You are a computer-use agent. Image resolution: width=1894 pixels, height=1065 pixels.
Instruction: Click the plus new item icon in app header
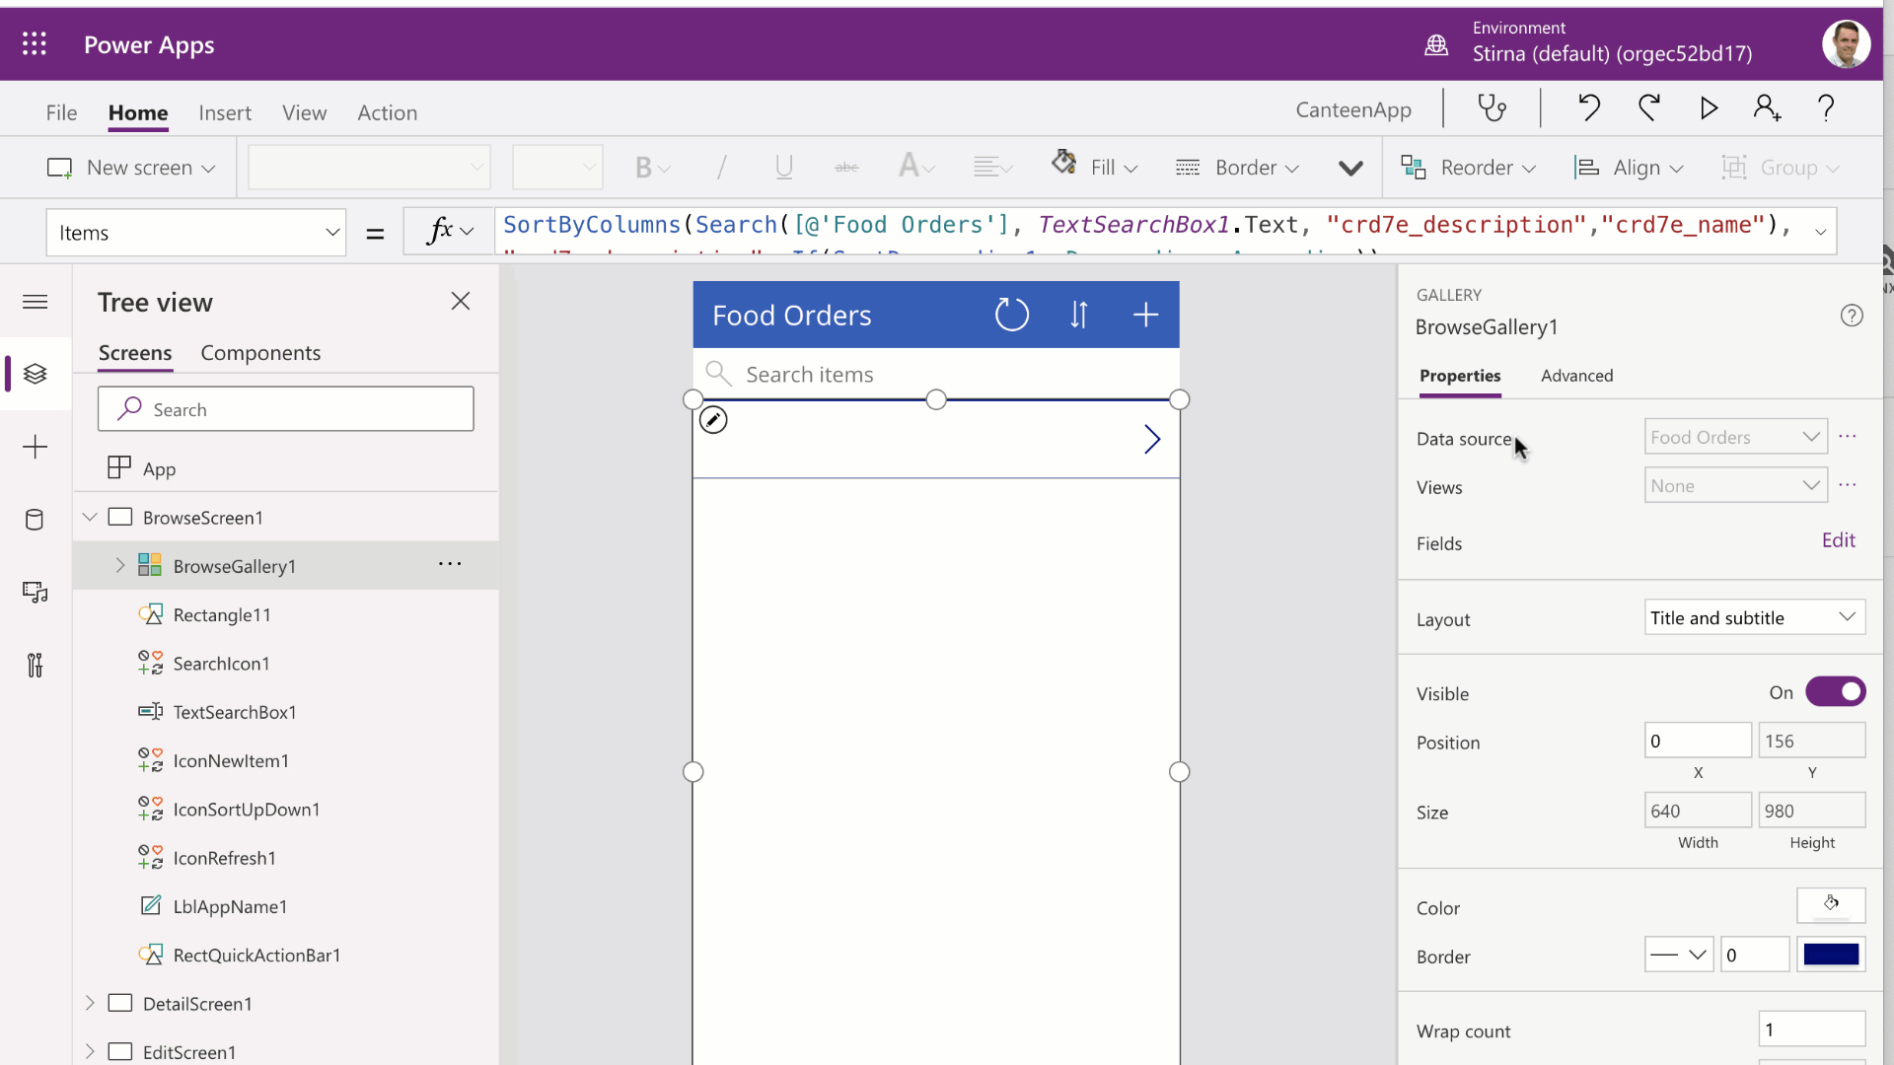tap(1145, 315)
